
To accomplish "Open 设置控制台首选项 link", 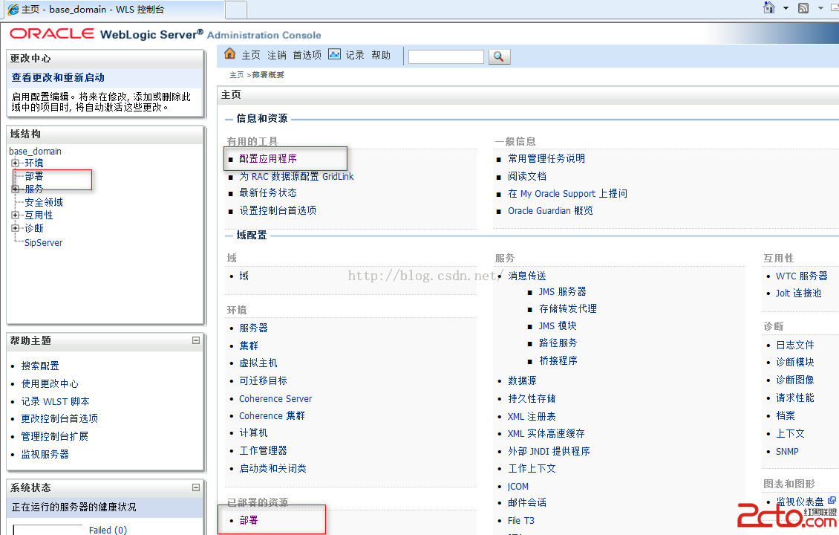I will [x=278, y=210].
